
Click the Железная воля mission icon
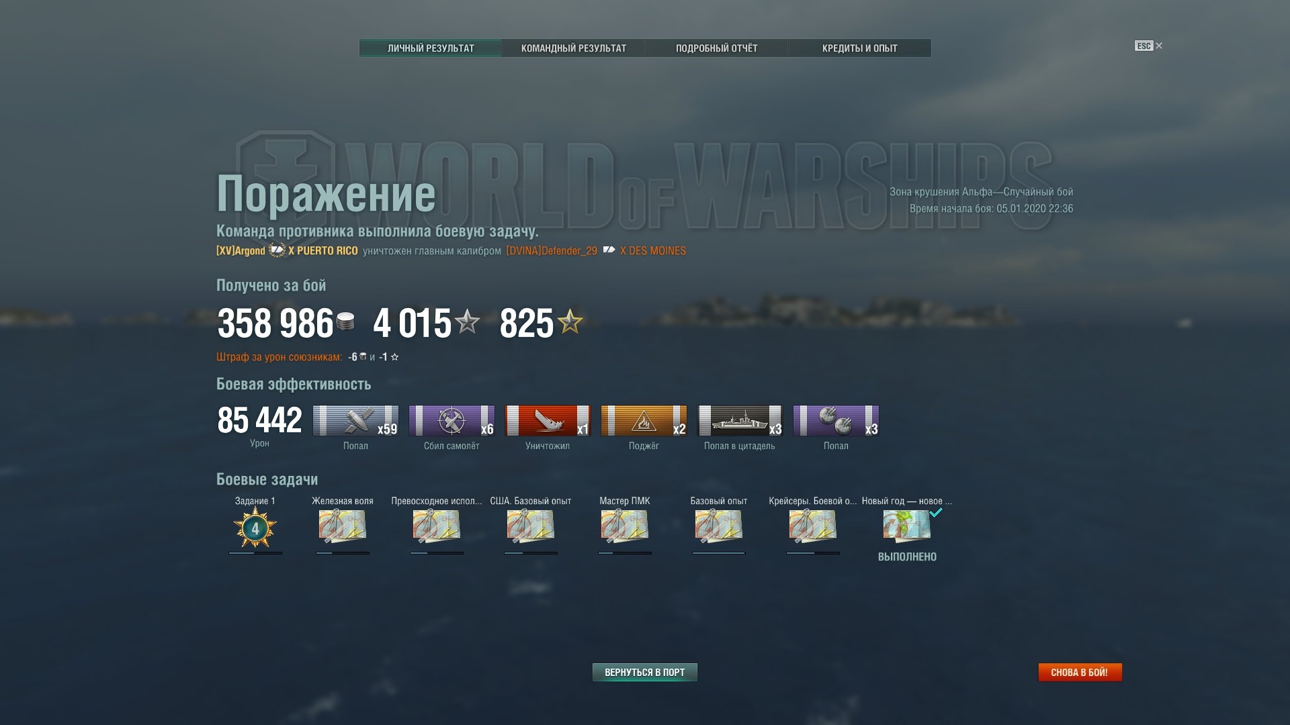343,526
